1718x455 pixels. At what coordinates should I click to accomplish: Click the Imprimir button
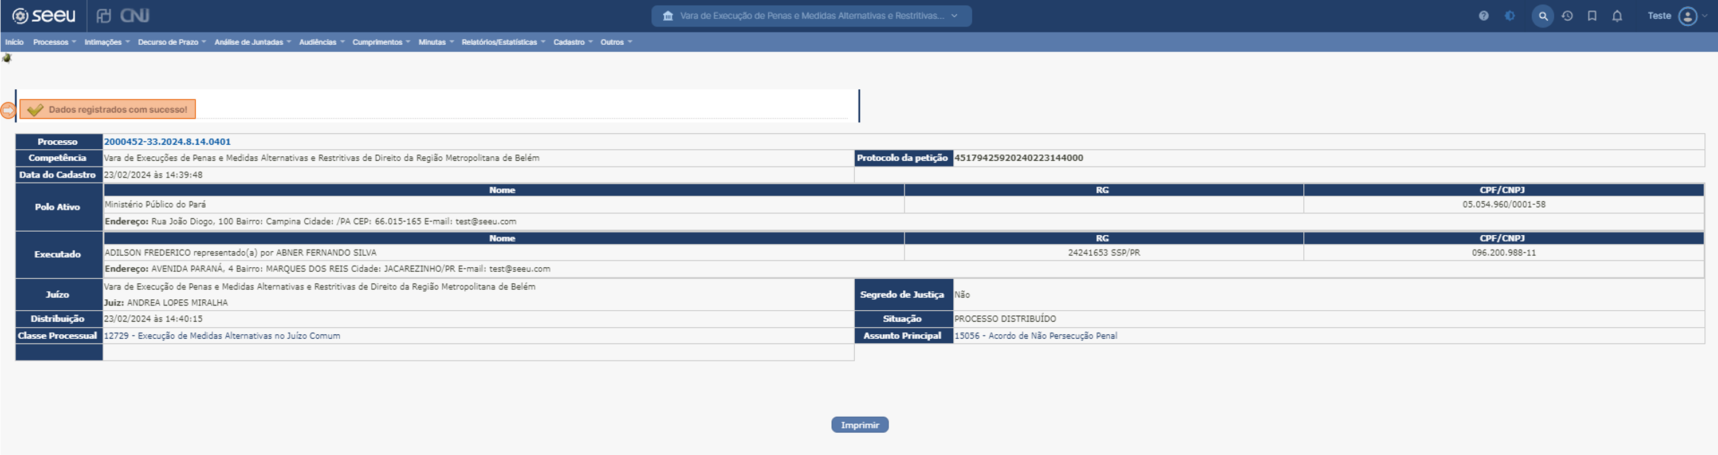click(860, 425)
